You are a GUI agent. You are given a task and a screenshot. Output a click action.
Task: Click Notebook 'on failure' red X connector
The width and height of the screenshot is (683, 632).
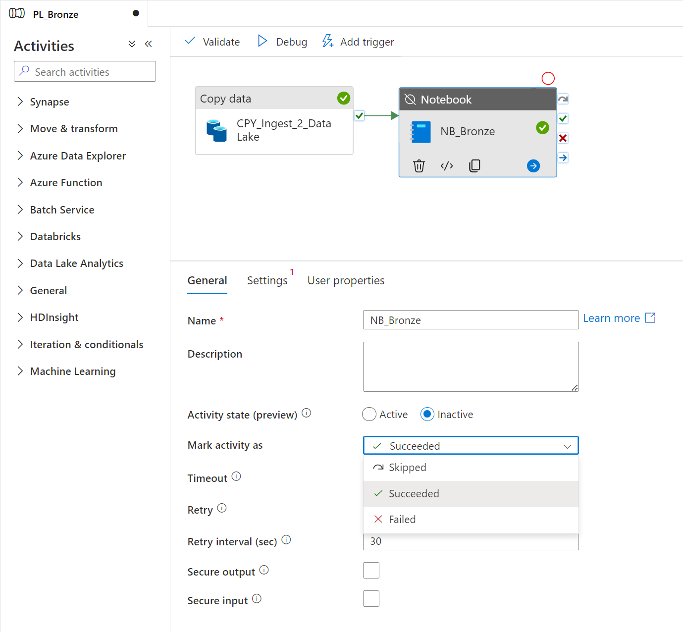[563, 138]
